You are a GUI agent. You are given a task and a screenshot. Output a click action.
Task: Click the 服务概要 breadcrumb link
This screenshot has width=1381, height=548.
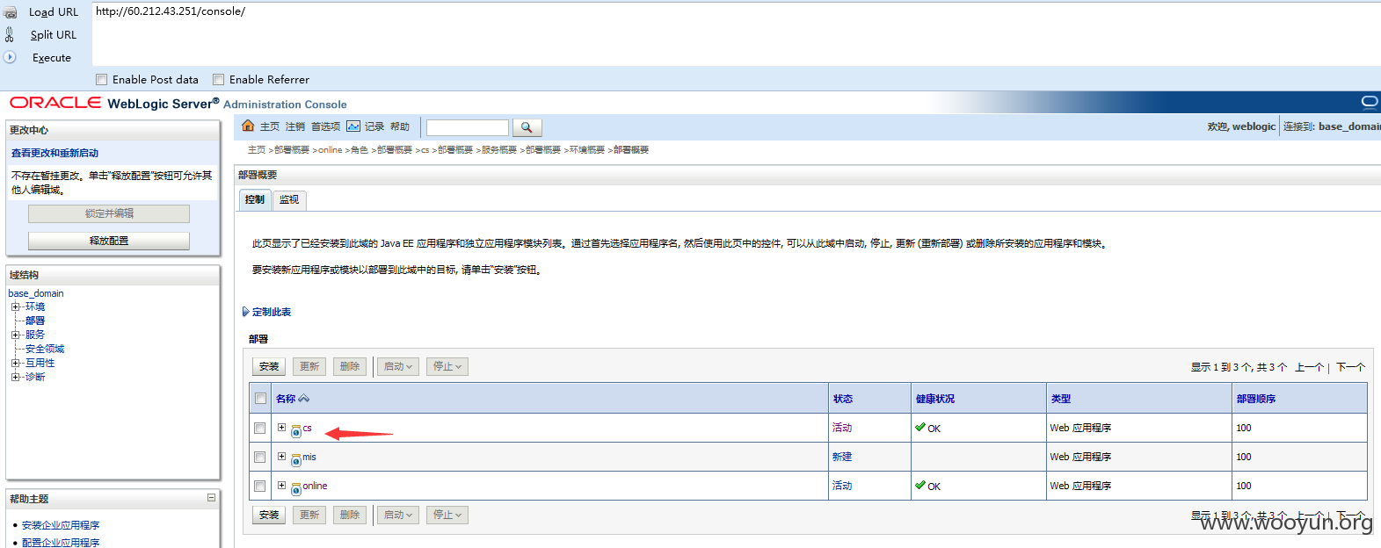pos(499,150)
